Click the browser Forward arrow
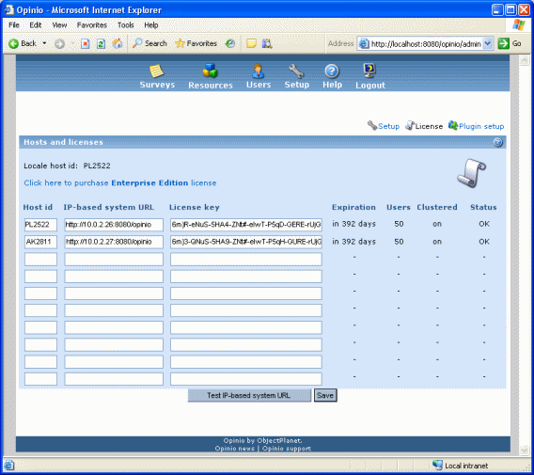The image size is (534, 475). point(59,43)
